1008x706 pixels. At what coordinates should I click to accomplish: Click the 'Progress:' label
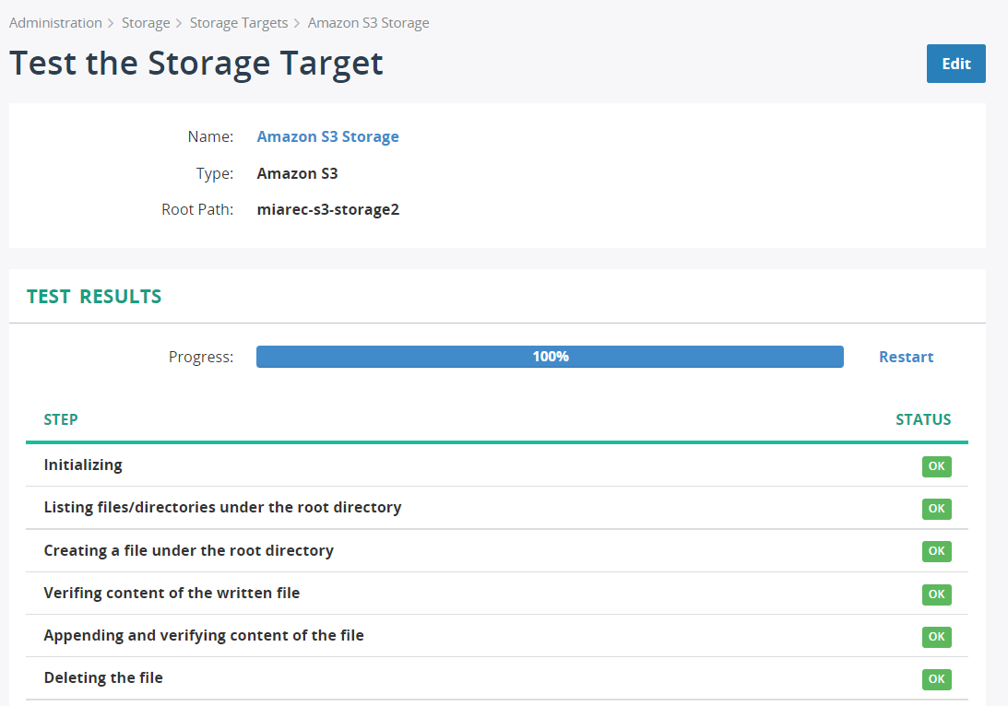pos(201,358)
